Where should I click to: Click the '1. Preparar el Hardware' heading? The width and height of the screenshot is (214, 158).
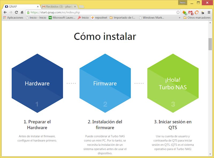click(37, 125)
